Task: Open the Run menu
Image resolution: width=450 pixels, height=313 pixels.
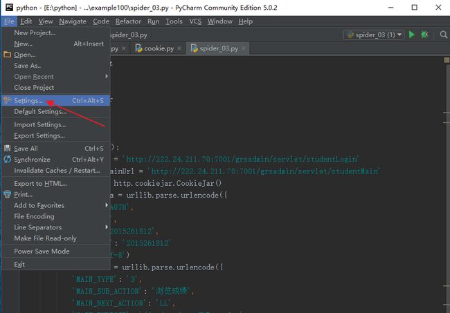Action: (153, 21)
